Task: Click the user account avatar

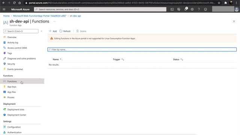Action: [237, 9]
